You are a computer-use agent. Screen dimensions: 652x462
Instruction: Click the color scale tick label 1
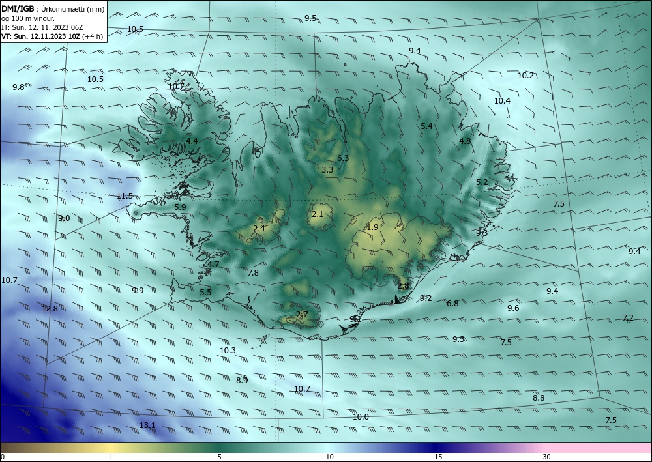[111, 457]
